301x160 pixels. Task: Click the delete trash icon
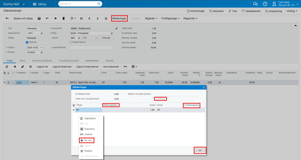click(63, 18)
